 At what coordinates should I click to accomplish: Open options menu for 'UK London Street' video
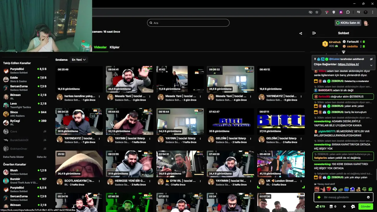click(301, 181)
